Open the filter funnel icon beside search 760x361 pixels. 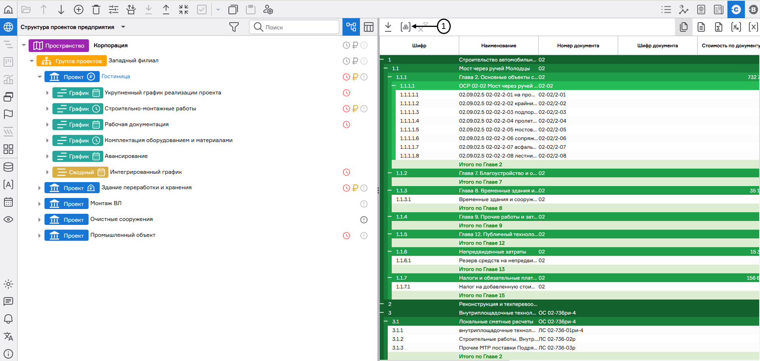click(234, 27)
